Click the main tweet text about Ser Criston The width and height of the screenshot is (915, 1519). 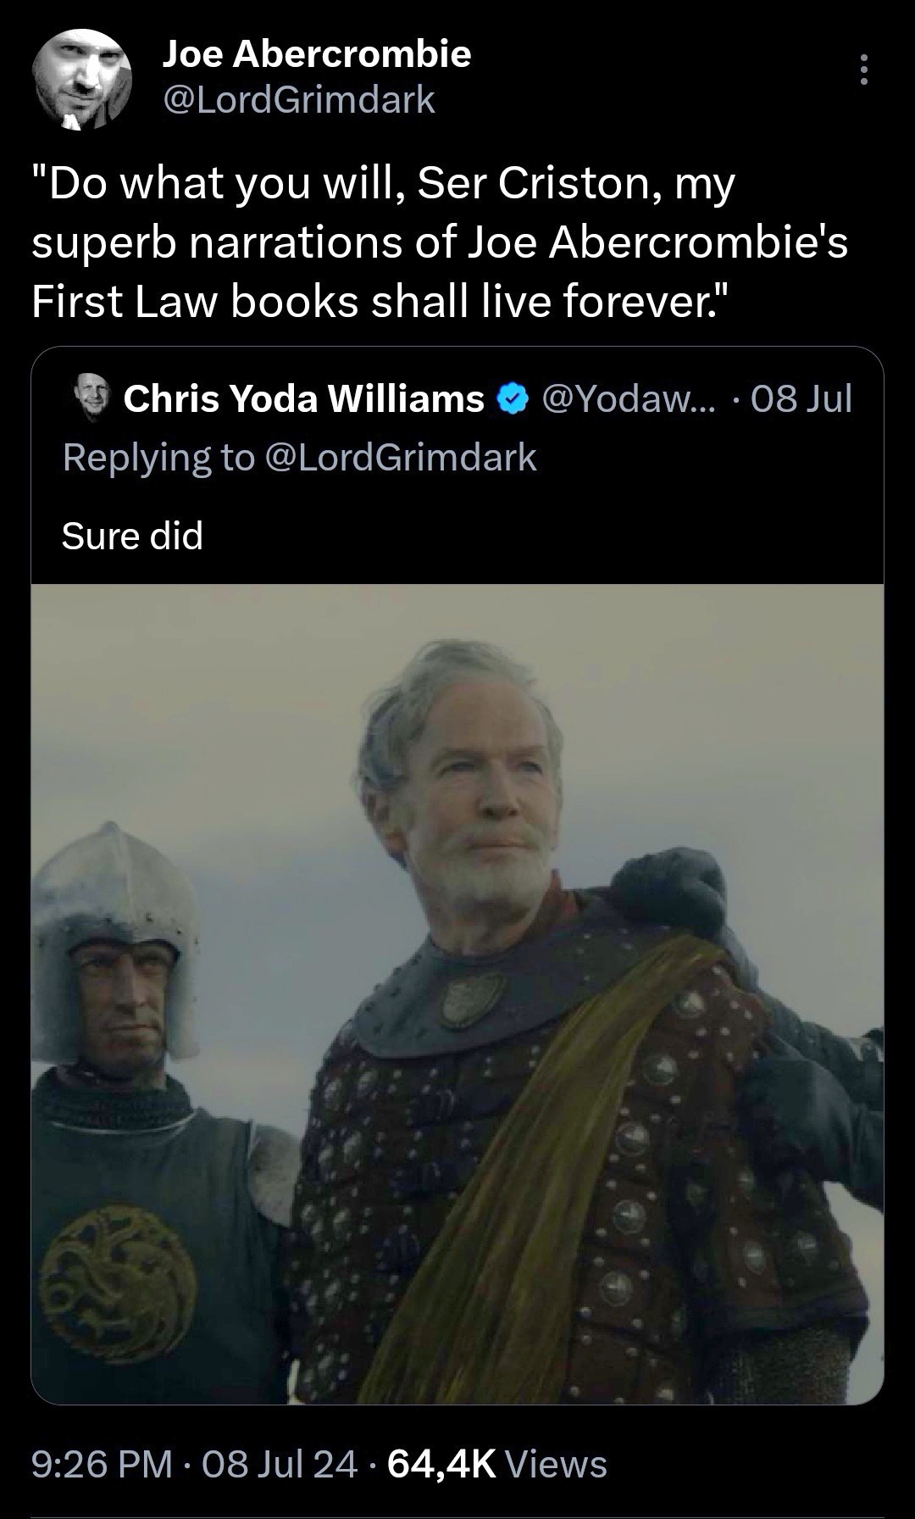coord(440,242)
